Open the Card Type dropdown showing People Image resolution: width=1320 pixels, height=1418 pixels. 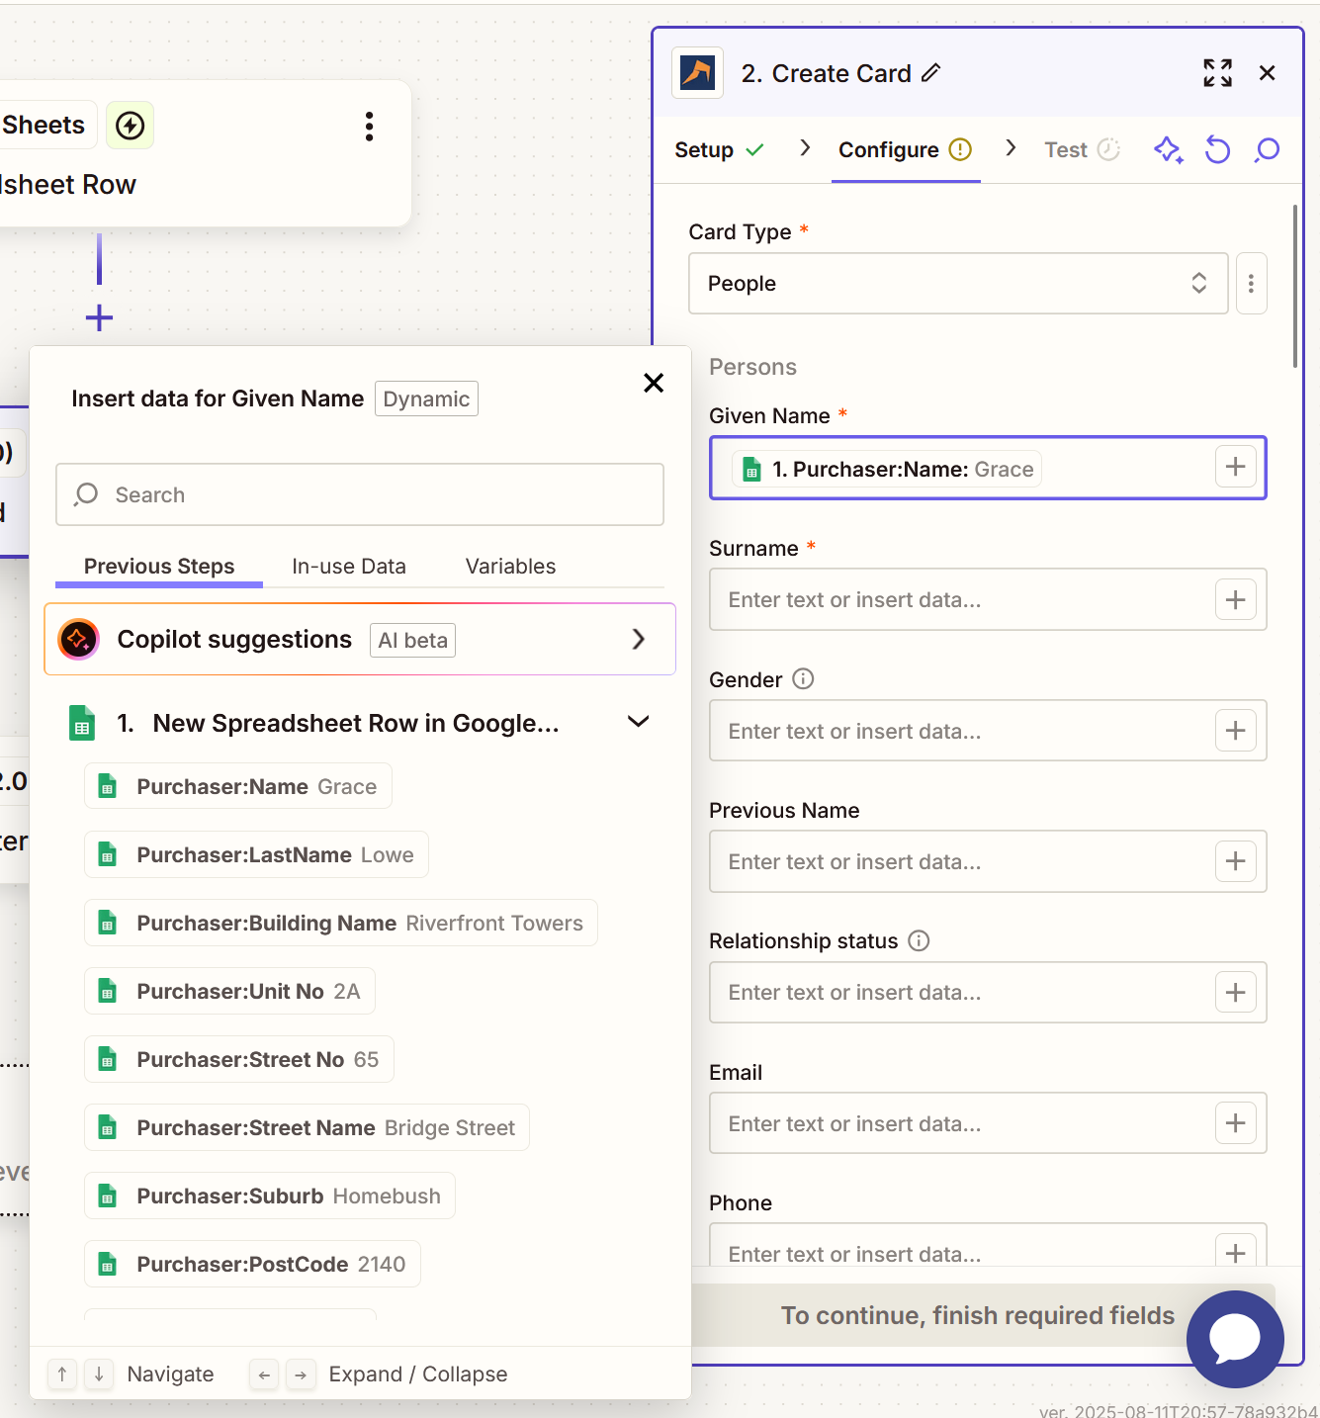coord(957,284)
